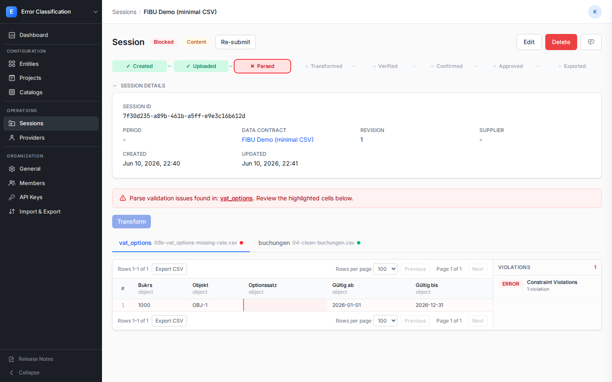Click the Release Notes document icon
This screenshot has width=612, height=382.
click(11, 359)
